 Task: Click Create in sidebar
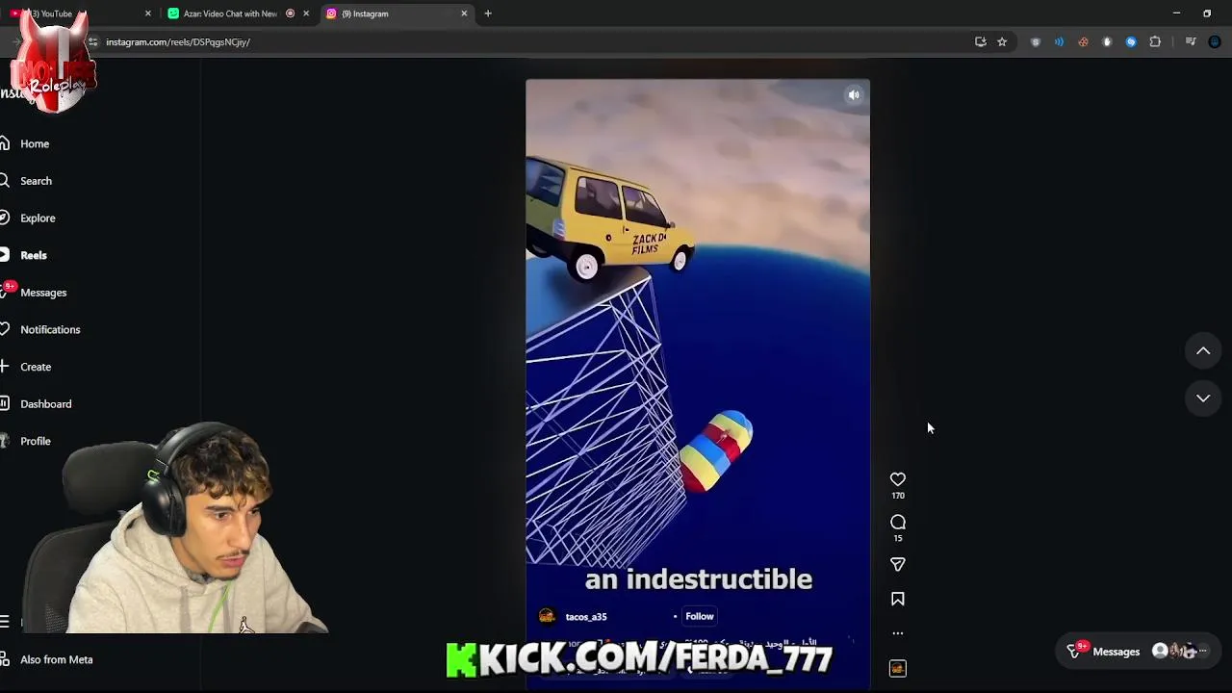(x=36, y=367)
